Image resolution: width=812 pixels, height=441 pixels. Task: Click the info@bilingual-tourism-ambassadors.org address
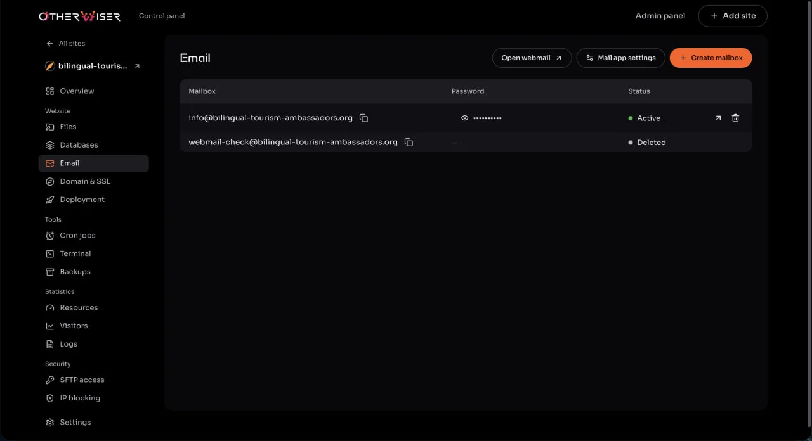270,118
